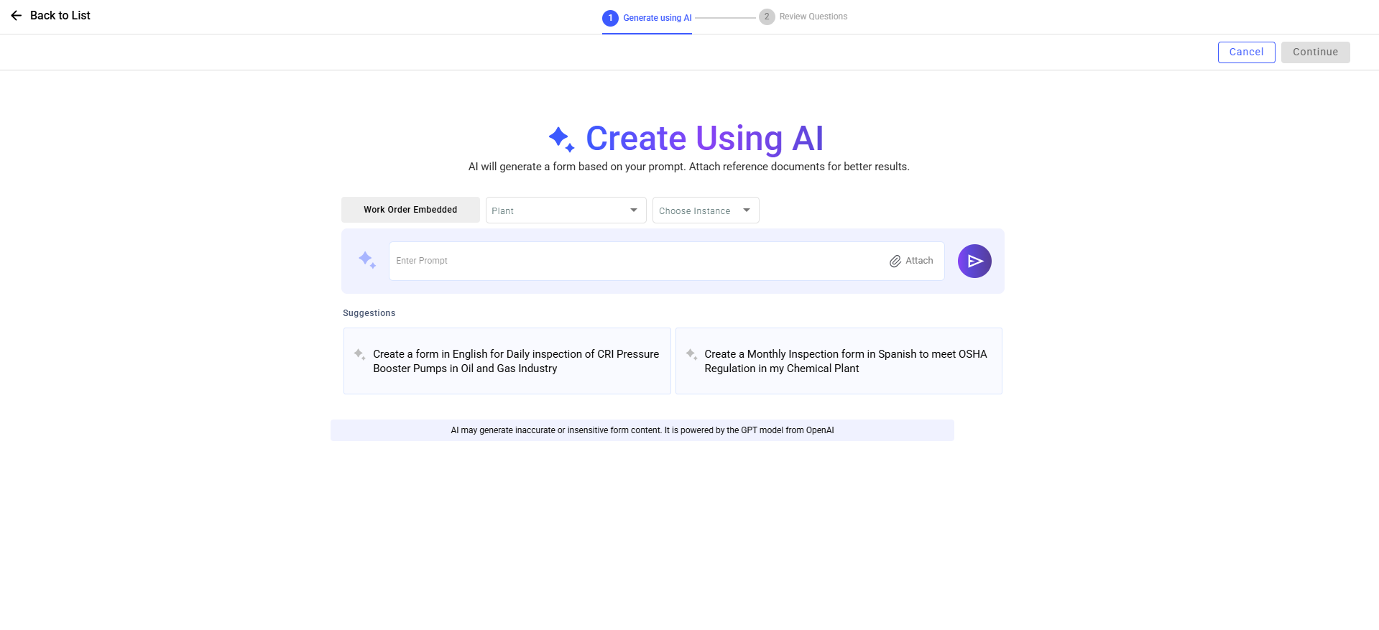The width and height of the screenshot is (1379, 630).
Task: Choose the Daily inspection of CRI Pressure Booster Pumps suggestion
Action: [515, 361]
